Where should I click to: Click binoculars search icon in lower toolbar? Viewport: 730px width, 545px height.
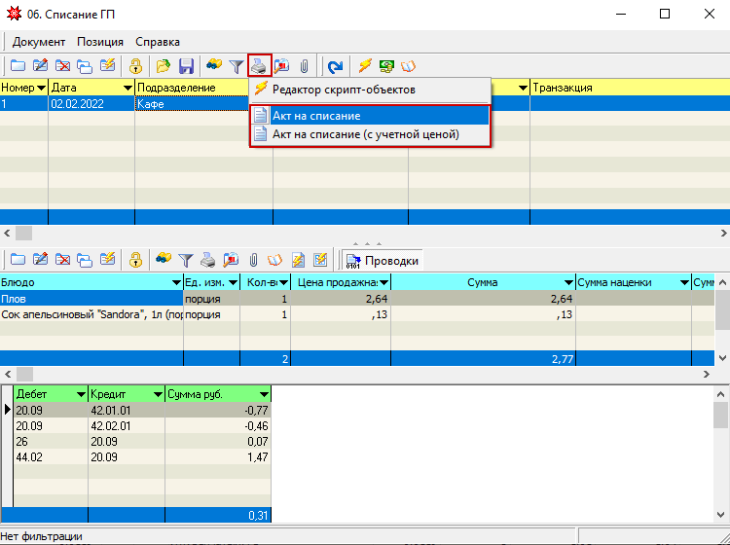[163, 259]
